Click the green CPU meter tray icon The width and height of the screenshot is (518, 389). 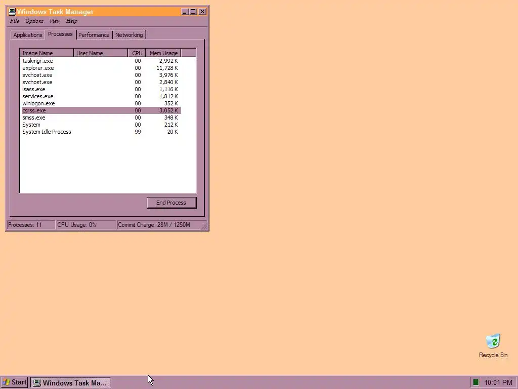coord(476,382)
